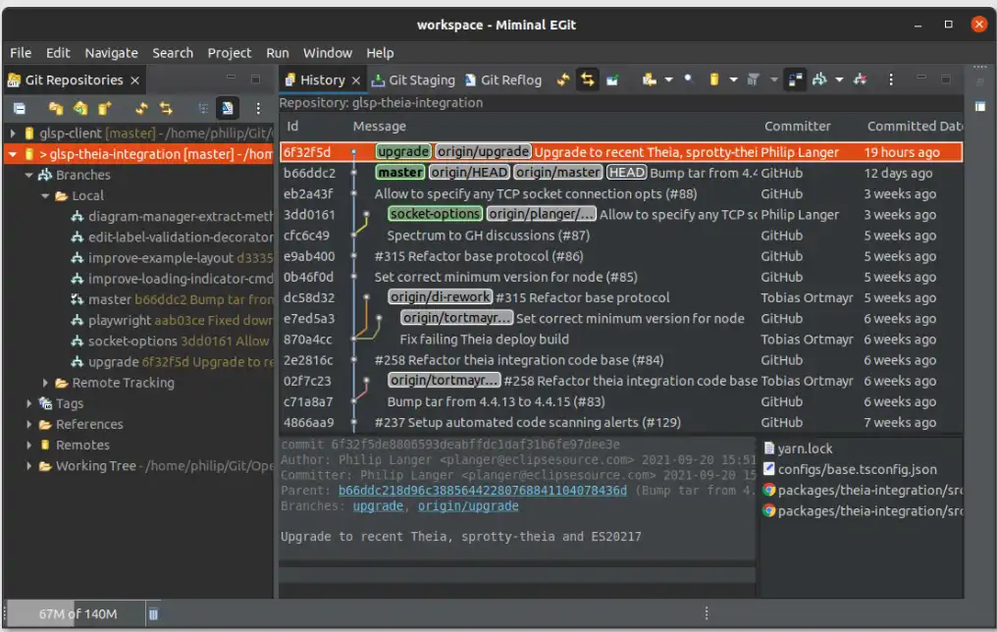Click the garbage collector trash icon
997x632 pixels.
point(153,614)
